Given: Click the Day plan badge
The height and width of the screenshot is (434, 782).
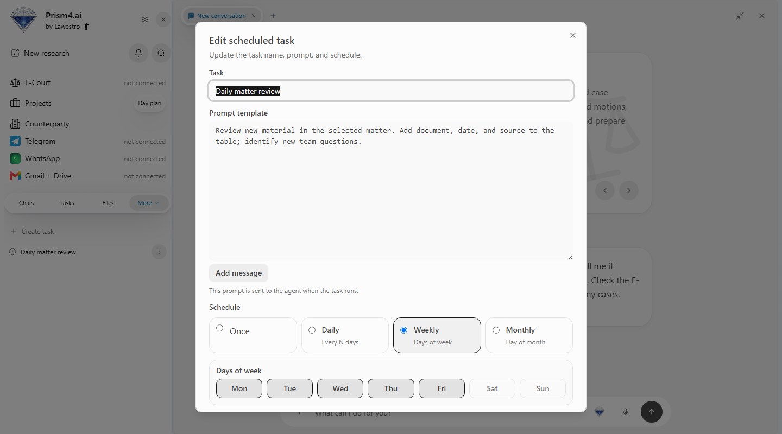Looking at the screenshot, I should point(149,103).
